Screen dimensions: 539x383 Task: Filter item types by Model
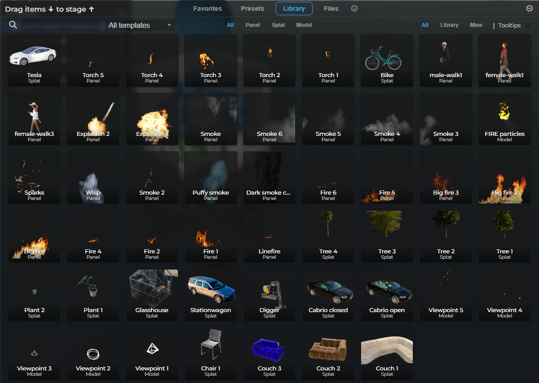click(304, 25)
